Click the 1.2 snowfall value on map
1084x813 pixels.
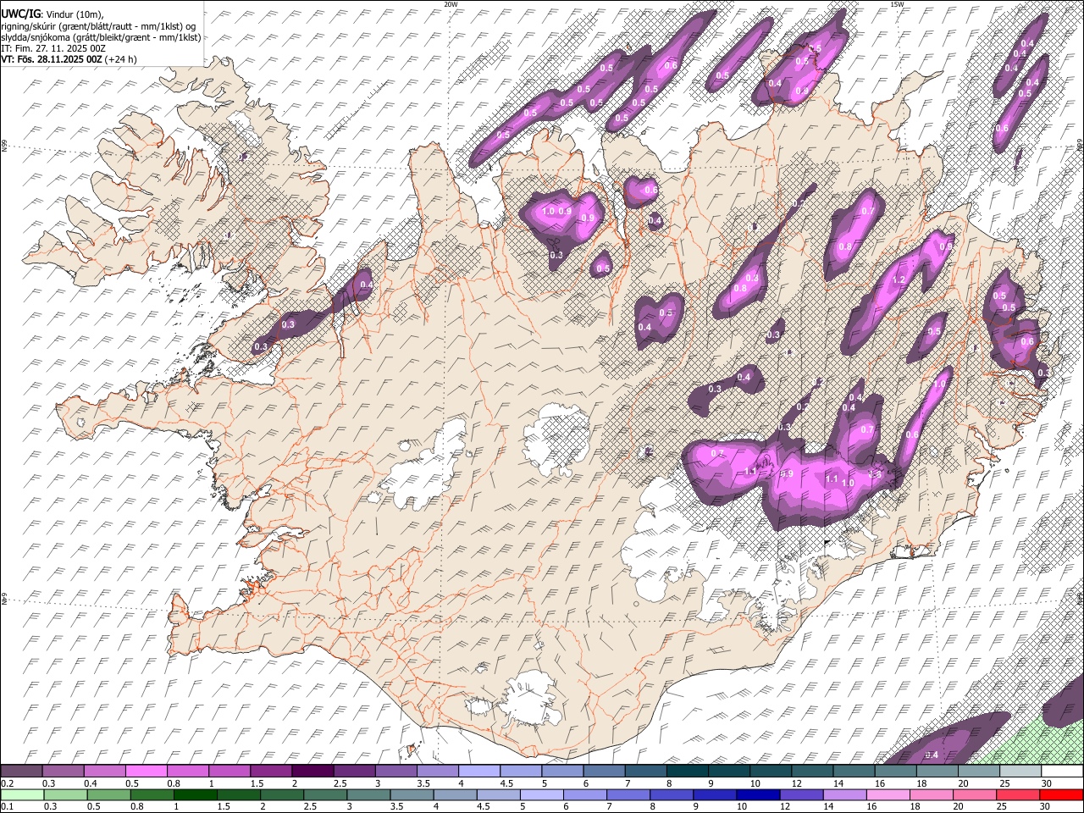tap(899, 280)
